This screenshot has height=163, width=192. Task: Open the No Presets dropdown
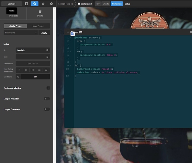point(21,33)
